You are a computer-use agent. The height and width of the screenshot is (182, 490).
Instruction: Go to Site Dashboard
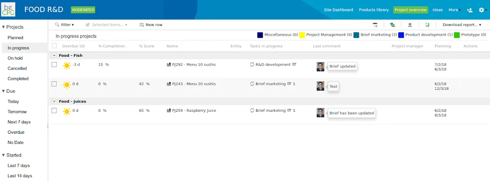(338, 10)
